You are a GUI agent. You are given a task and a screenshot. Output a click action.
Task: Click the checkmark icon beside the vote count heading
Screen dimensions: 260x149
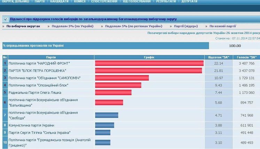click(6, 19)
